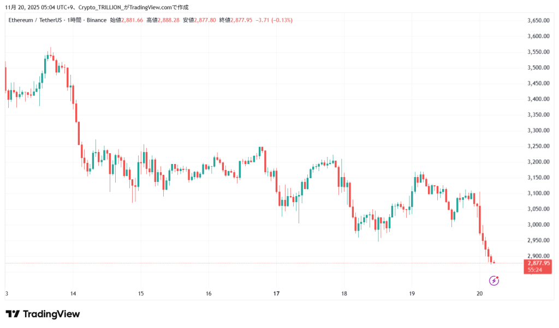
Task: Click the 55:24 candle countdown timer
Action: coord(535,270)
